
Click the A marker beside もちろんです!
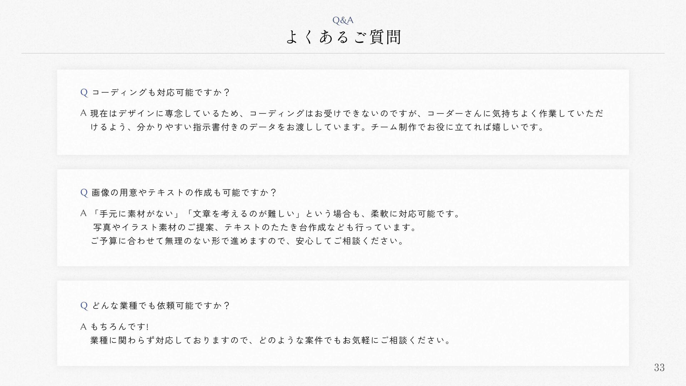(84, 326)
